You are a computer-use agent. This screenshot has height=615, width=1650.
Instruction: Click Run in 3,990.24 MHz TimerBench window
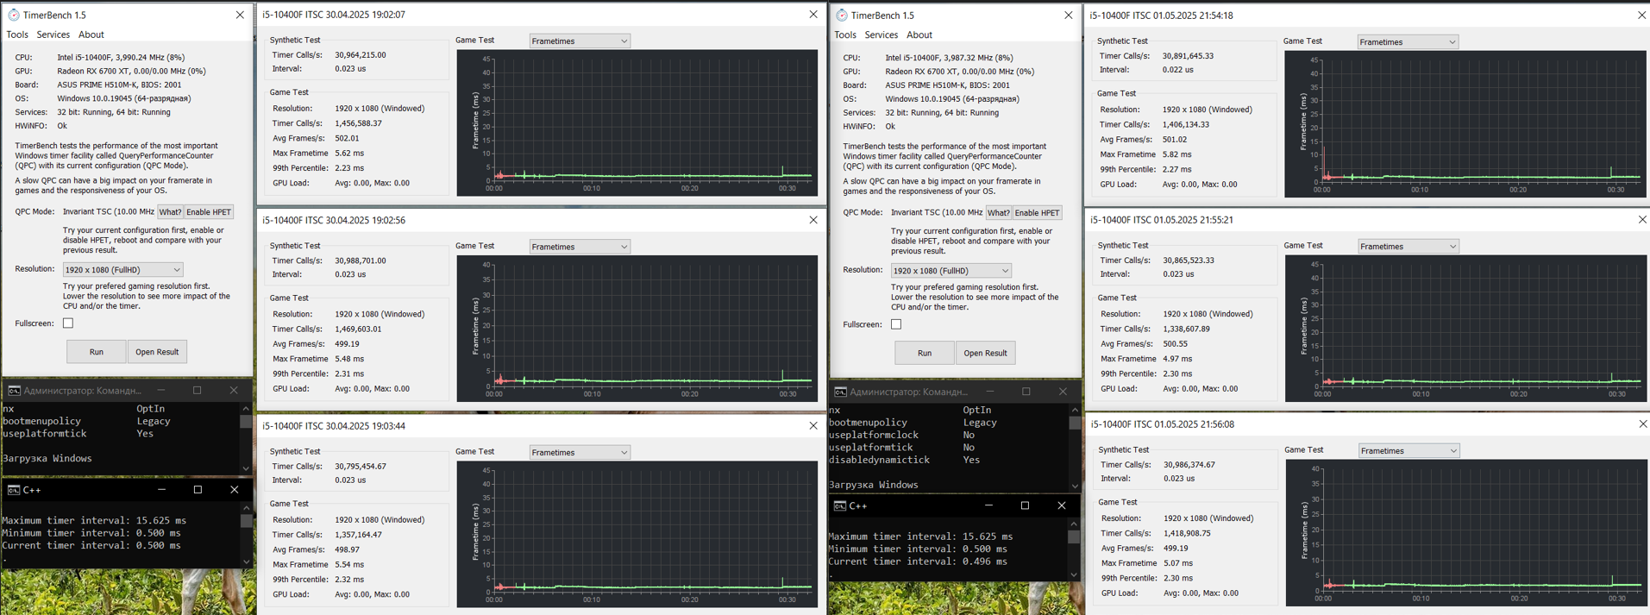click(x=97, y=352)
